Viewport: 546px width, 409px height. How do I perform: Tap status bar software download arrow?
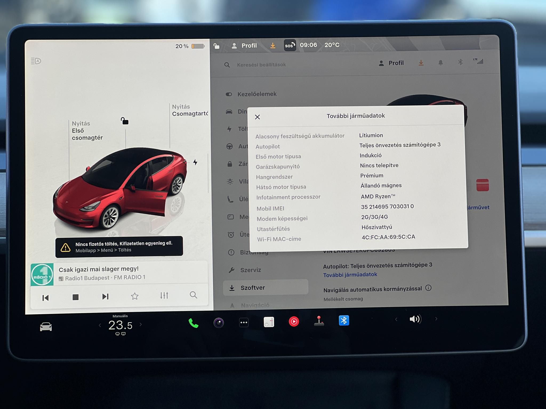[272, 46]
